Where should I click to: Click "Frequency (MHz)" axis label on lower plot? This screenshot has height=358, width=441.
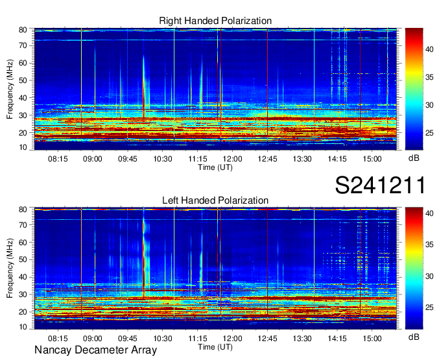point(10,268)
